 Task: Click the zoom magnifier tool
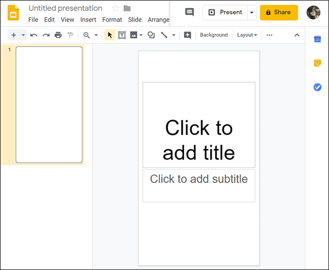[x=87, y=35]
